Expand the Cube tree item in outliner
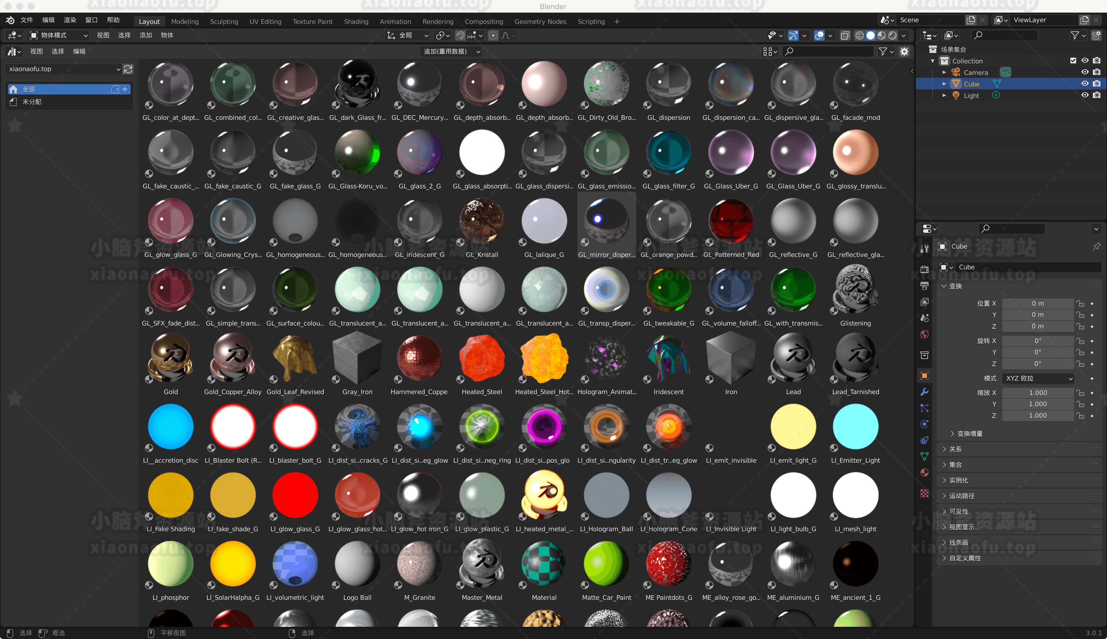Image resolution: width=1107 pixels, height=639 pixels. [x=944, y=84]
